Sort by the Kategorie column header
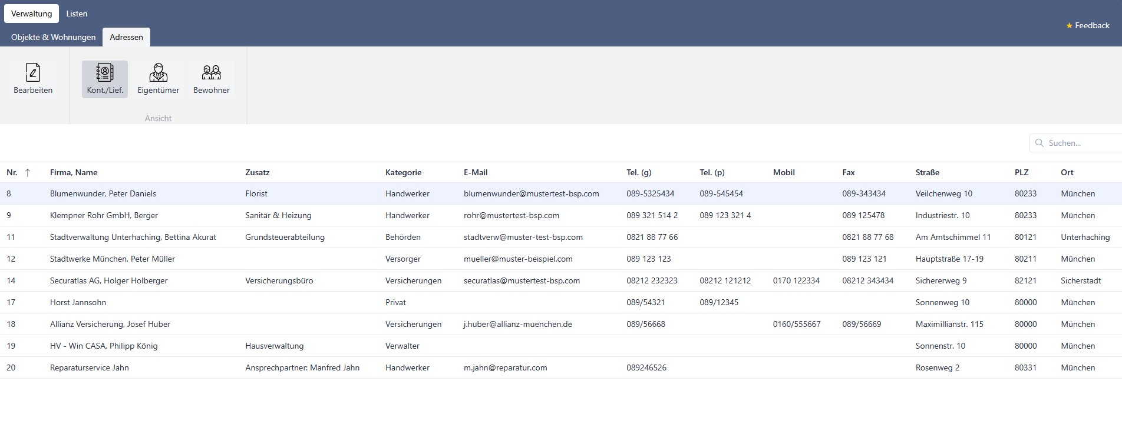 pyautogui.click(x=403, y=172)
